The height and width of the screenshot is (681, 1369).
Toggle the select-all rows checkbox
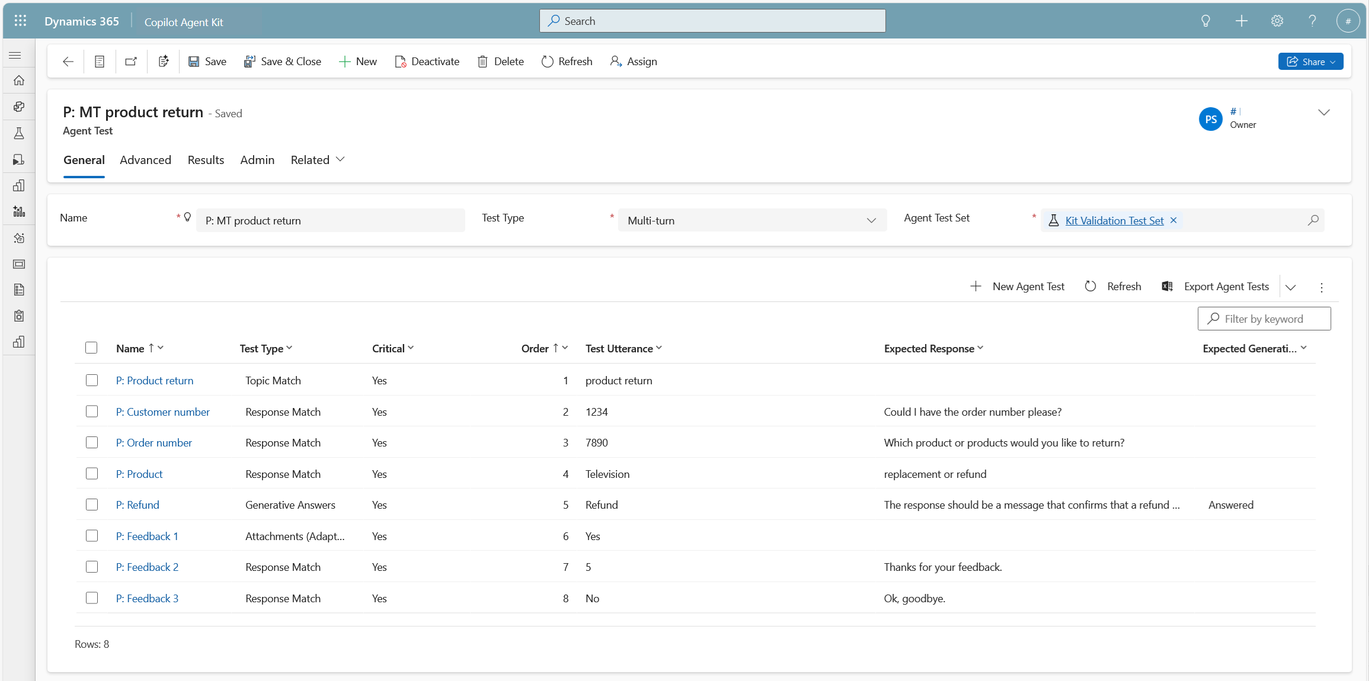(x=91, y=348)
